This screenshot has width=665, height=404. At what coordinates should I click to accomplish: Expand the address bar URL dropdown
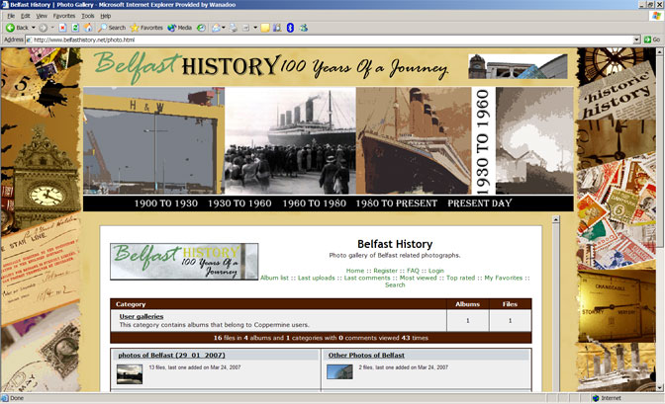pyautogui.click(x=636, y=39)
